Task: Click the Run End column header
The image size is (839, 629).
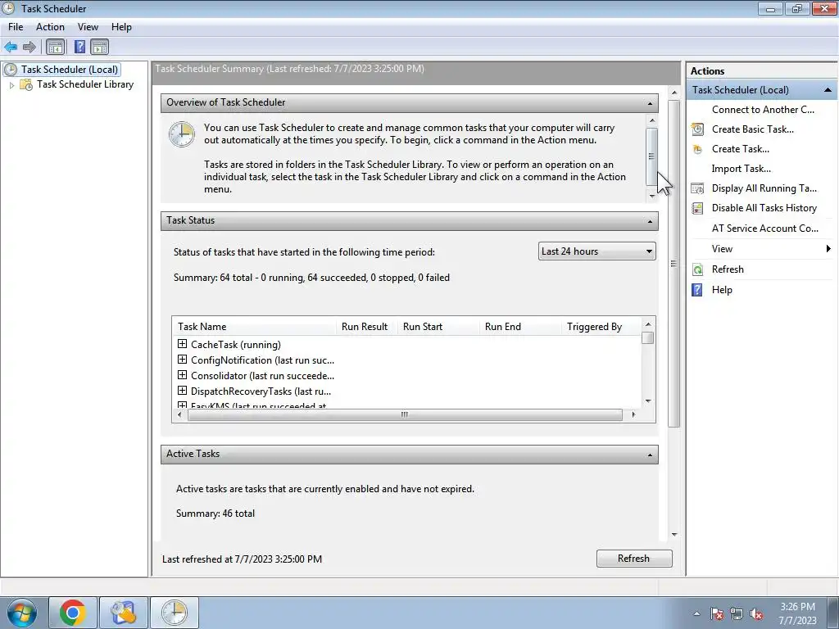Action: [x=520, y=327]
